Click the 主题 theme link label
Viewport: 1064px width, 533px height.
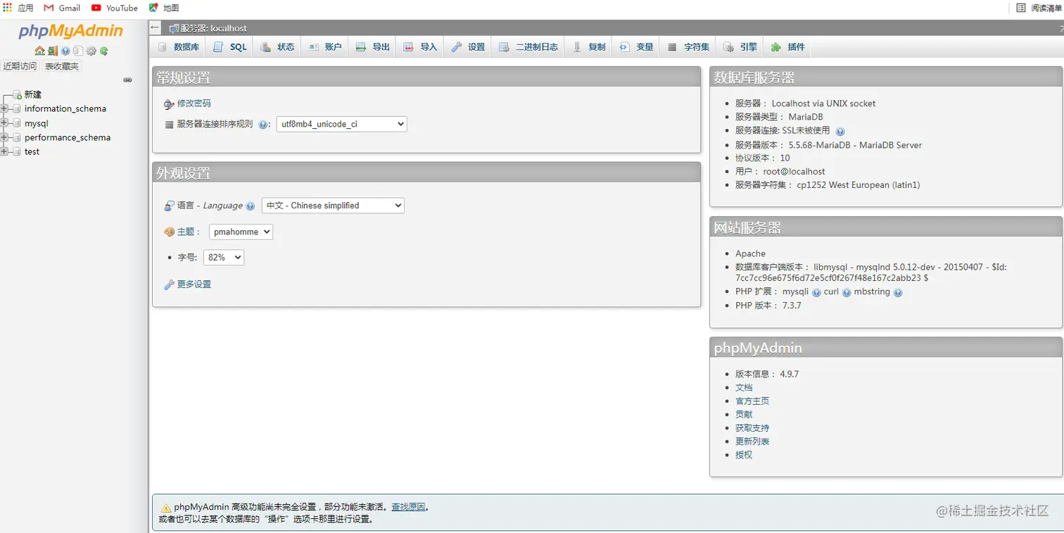click(186, 232)
